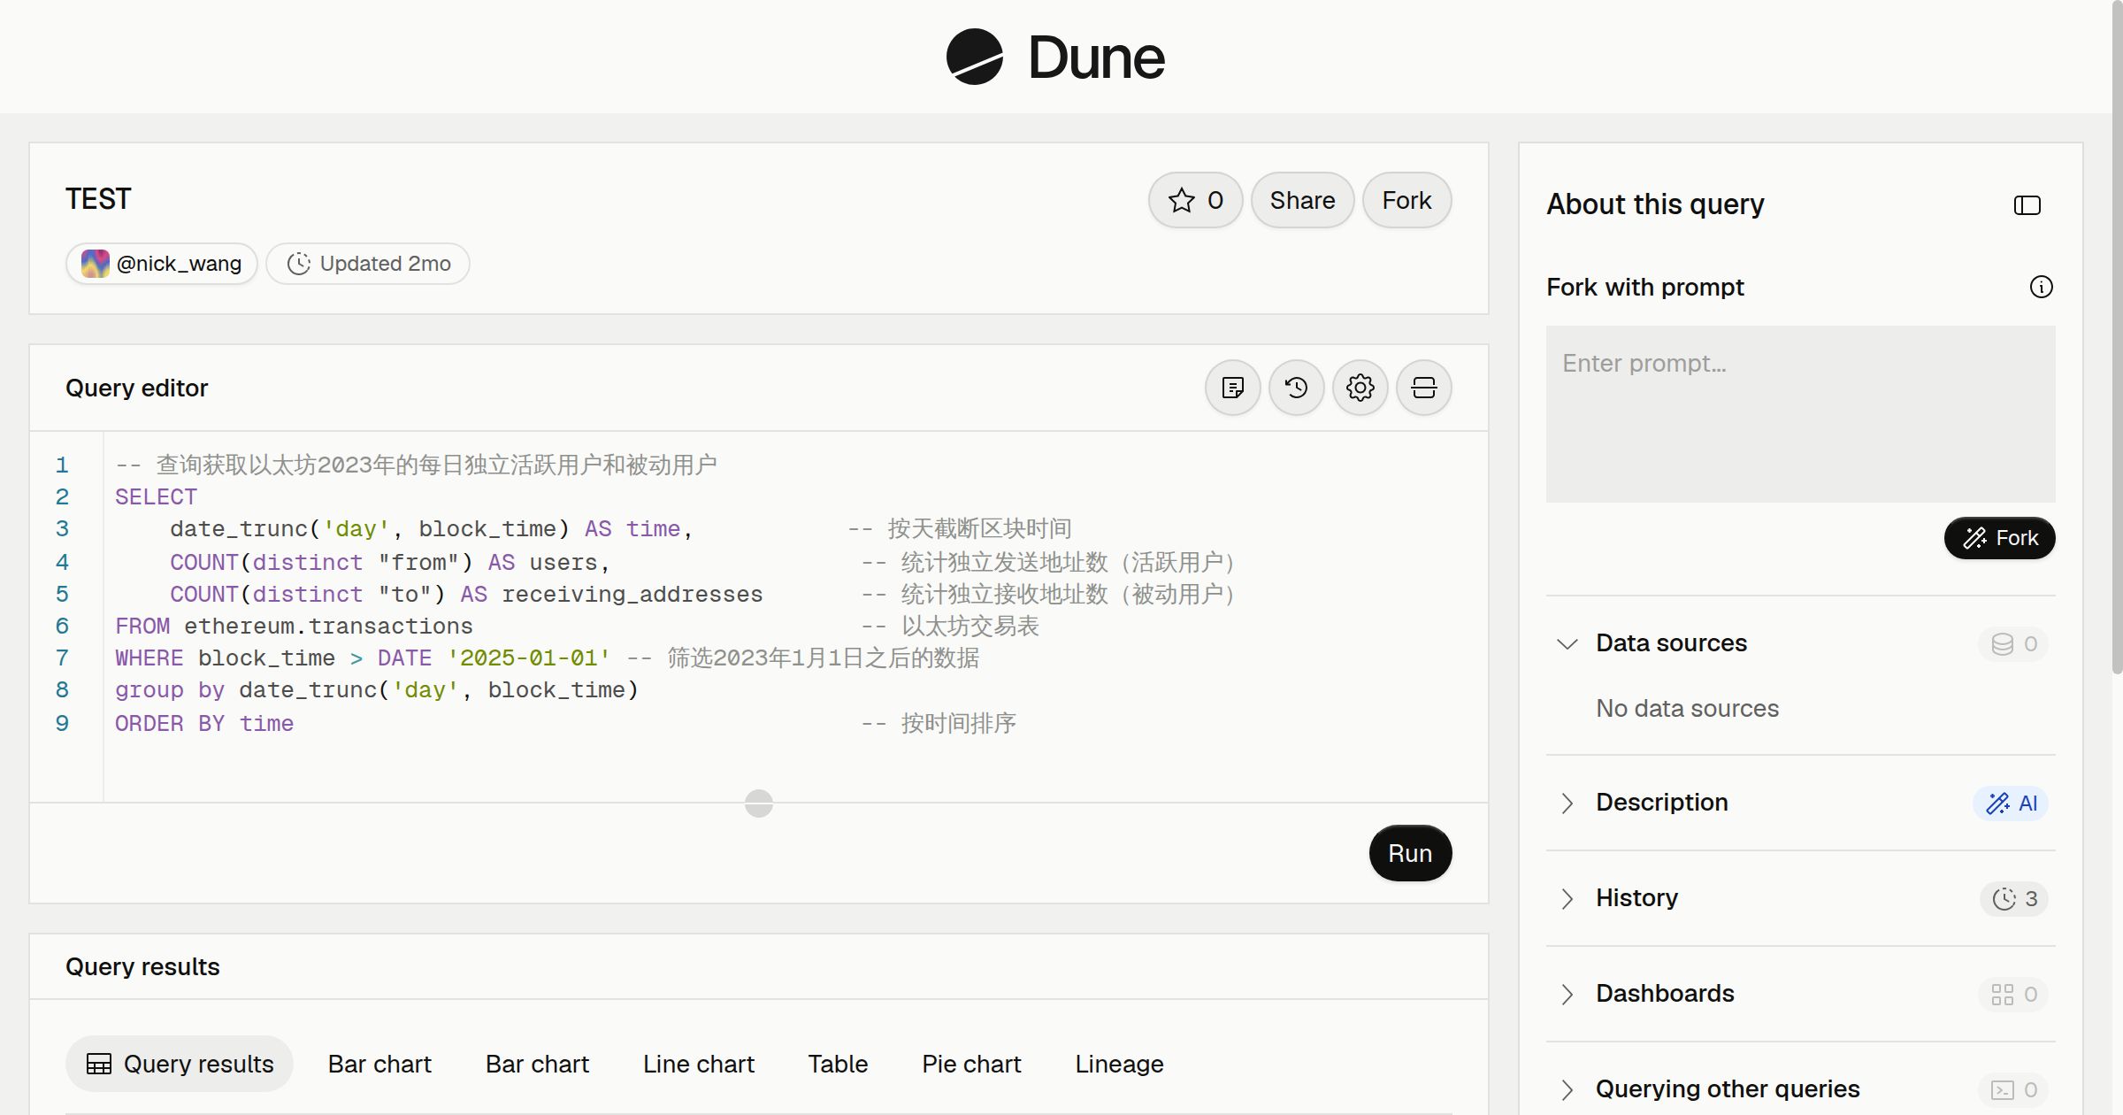
Task: Expand Querying other queries section
Action: click(x=1567, y=1089)
